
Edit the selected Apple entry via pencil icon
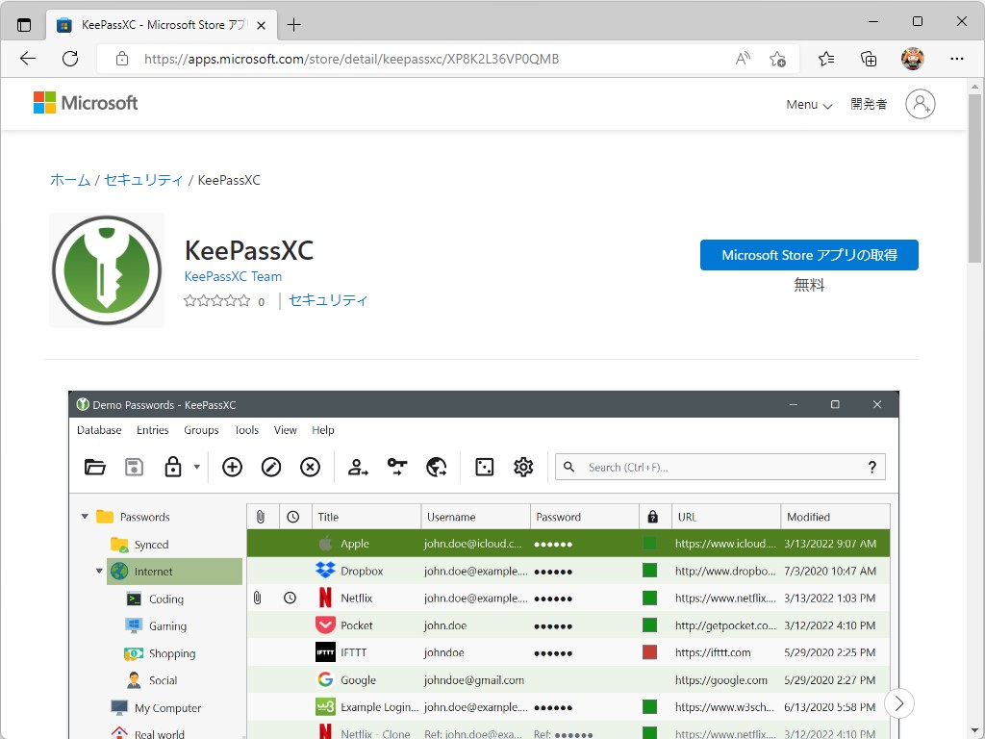[x=270, y=467]
